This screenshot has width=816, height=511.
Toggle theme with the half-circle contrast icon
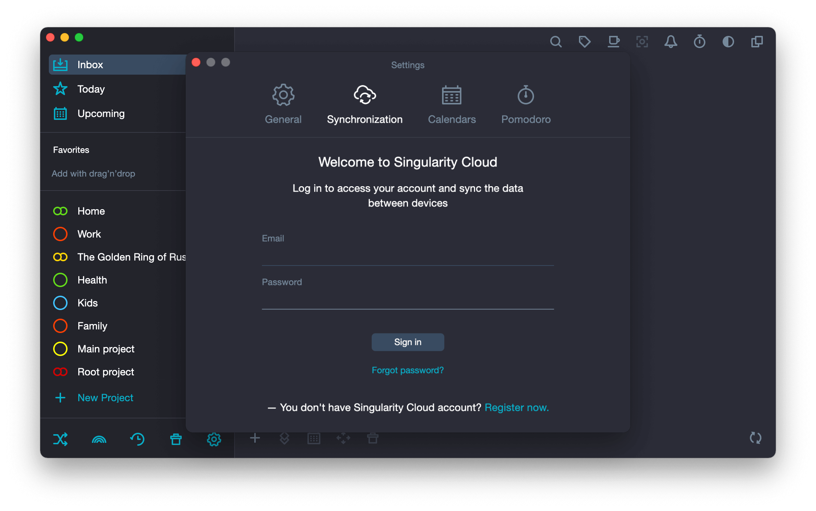click(728, 42)
